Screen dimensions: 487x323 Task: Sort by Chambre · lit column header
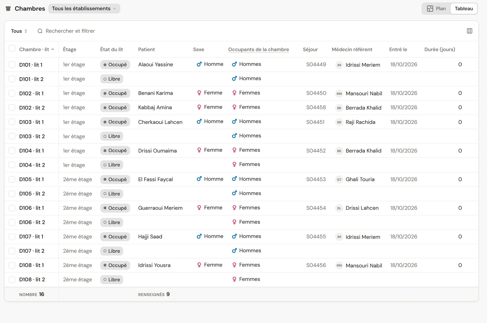36,49
